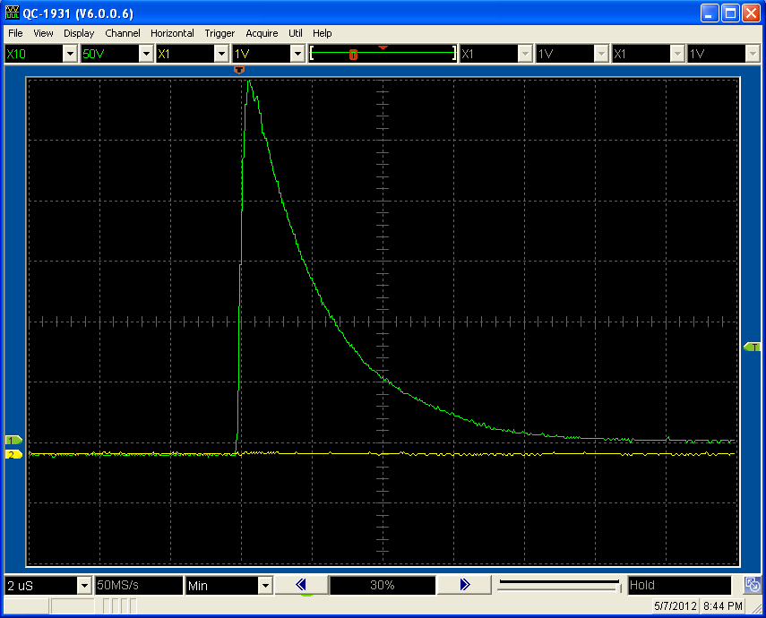The image size is (766, 618).
Task: Click the yellow channel 2 ground marker
Action: 13,455
